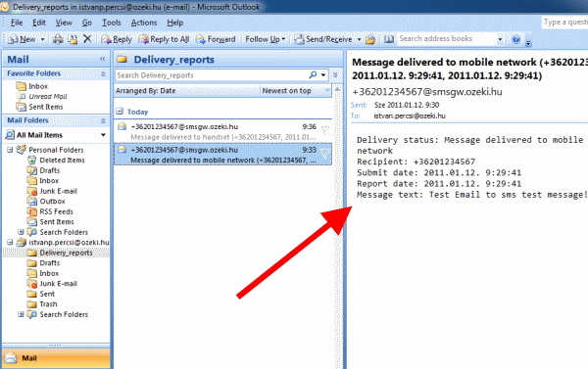Select Sent Items under Personal Folders

[x=50, y=222]
